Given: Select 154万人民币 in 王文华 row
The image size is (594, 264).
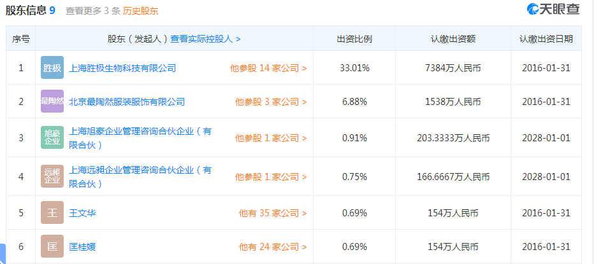Looking at the screenshot, I should [453, 213].
